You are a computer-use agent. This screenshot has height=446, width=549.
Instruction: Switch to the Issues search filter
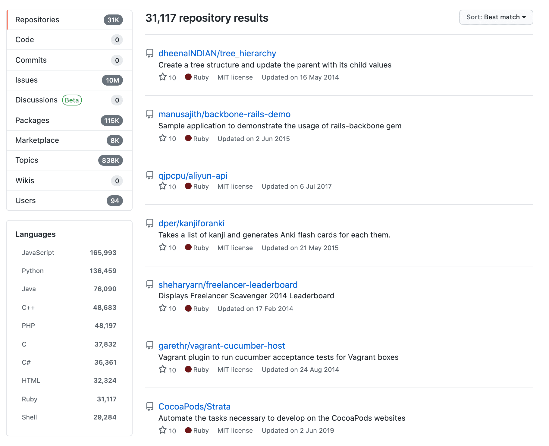(x=27, y=80)
